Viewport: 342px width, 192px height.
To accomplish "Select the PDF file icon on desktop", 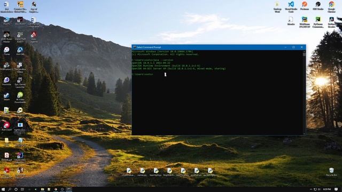I will point(6,157).
